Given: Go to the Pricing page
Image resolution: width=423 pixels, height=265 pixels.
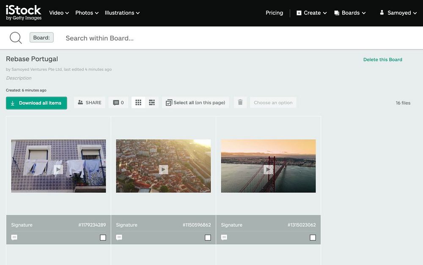Looking at the screenshot, I should [274, 13].
